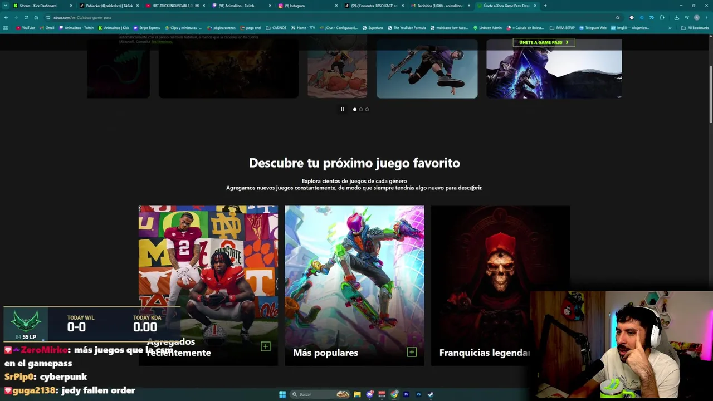Open Adobe Photoshop from the taskbar
This screenshot has width=713, height=401.
pyautogui.click(x=418, y=394)
